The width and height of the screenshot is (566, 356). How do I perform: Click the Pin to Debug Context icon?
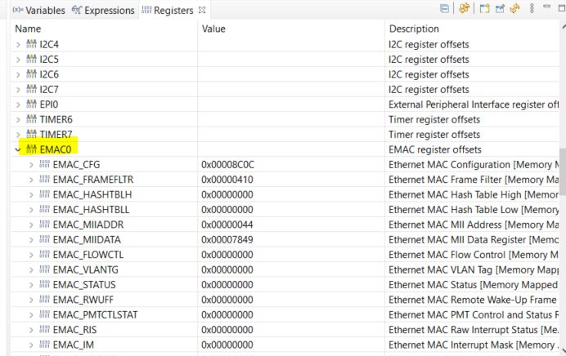coord(499,10)
